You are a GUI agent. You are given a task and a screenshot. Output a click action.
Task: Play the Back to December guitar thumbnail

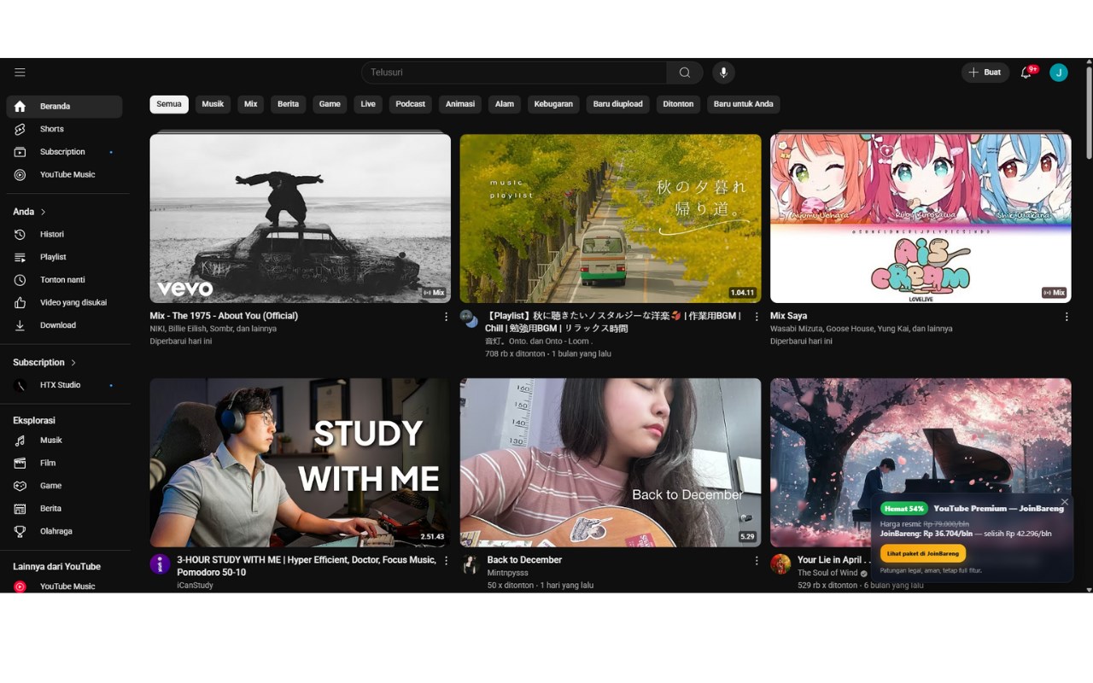point(611,462)
